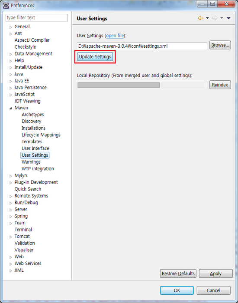Maximize the Preferences window

[x=212, y=4]
